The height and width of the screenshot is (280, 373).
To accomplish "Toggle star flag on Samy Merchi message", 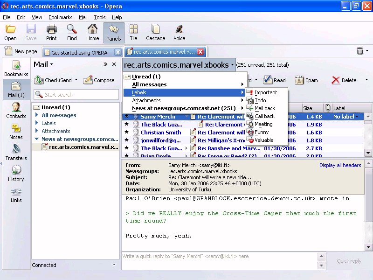I will (x=126, y=117).
